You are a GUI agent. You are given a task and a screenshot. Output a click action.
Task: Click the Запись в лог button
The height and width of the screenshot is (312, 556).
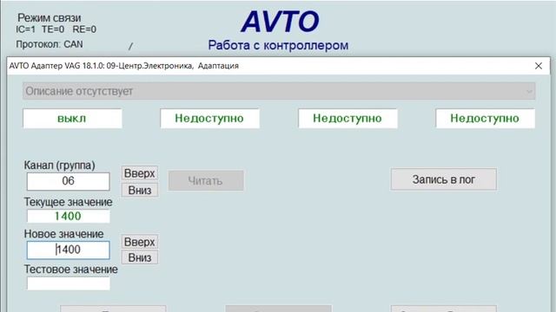click(444, 179)
